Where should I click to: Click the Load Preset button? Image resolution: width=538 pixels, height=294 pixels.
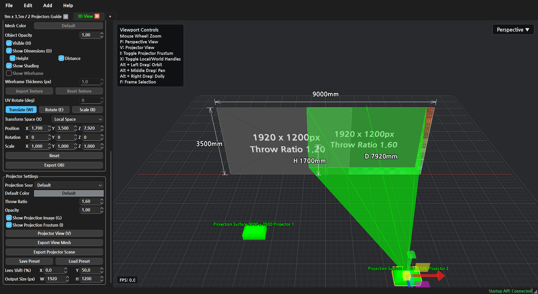point(79,261)
